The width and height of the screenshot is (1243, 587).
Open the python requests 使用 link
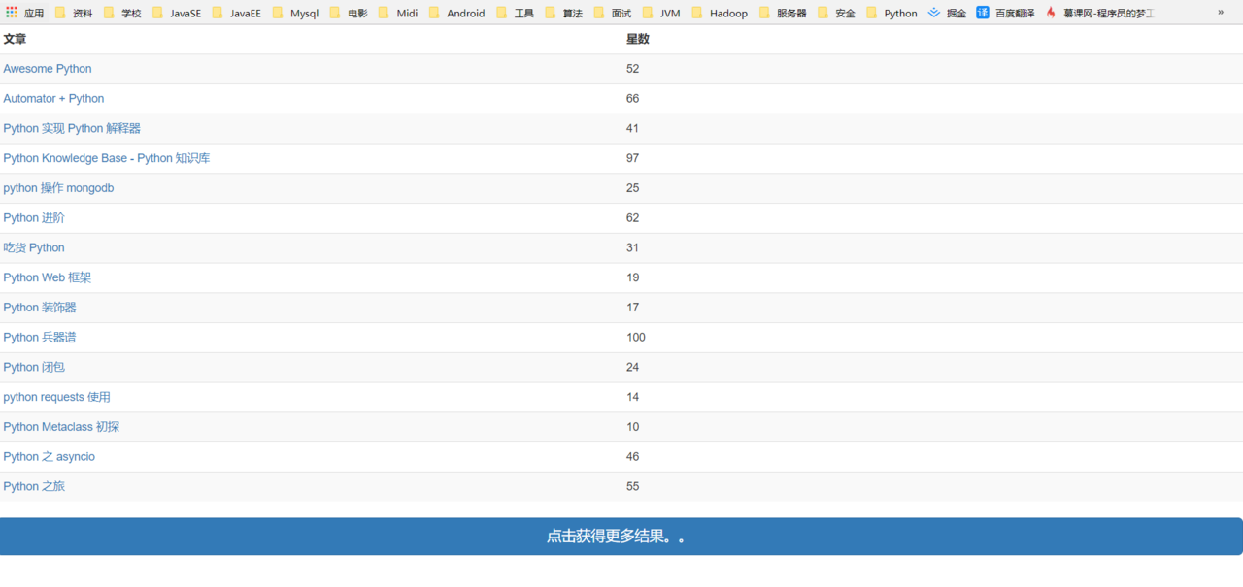click(57, 397)
